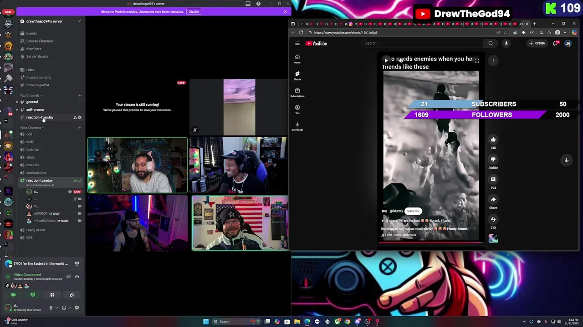Mute the microphone in Discord
The height and width of the screenshot is (327, 583).
tap(51, 308)
